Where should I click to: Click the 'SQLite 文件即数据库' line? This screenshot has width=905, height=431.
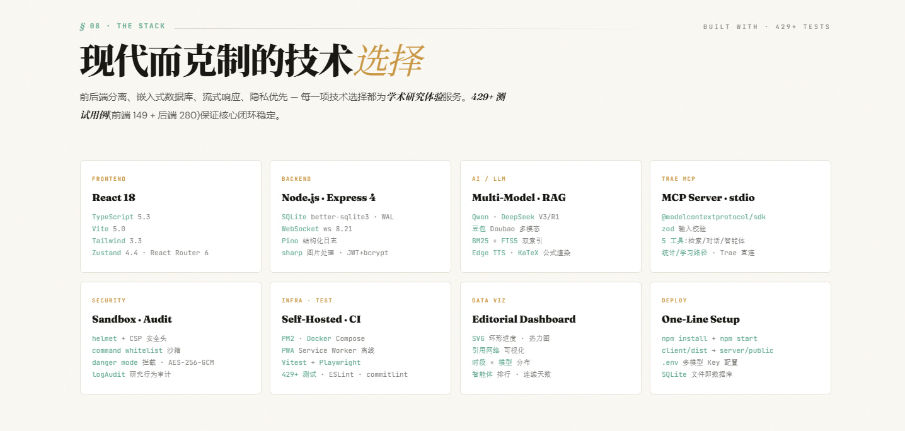(x=697, y=374)
